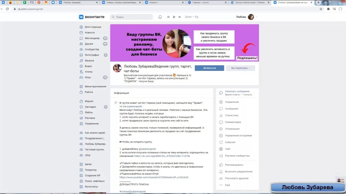The height and width of the screenshot is (194, 346).
Task: Click the Работа icon
Action: tap(81, 92)
